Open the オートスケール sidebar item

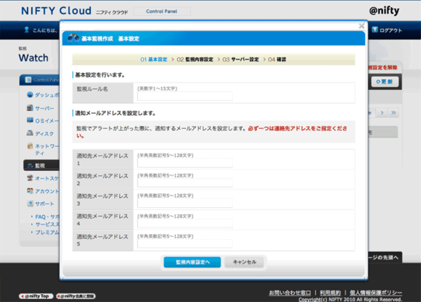pos(47,178)
